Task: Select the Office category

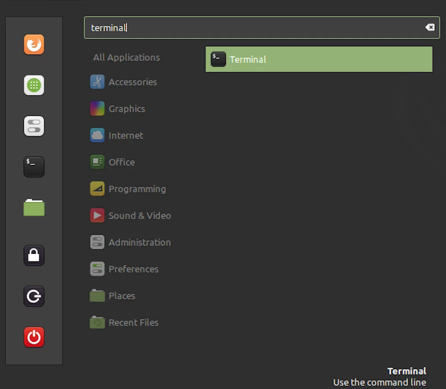Action: tap(112, 162)
